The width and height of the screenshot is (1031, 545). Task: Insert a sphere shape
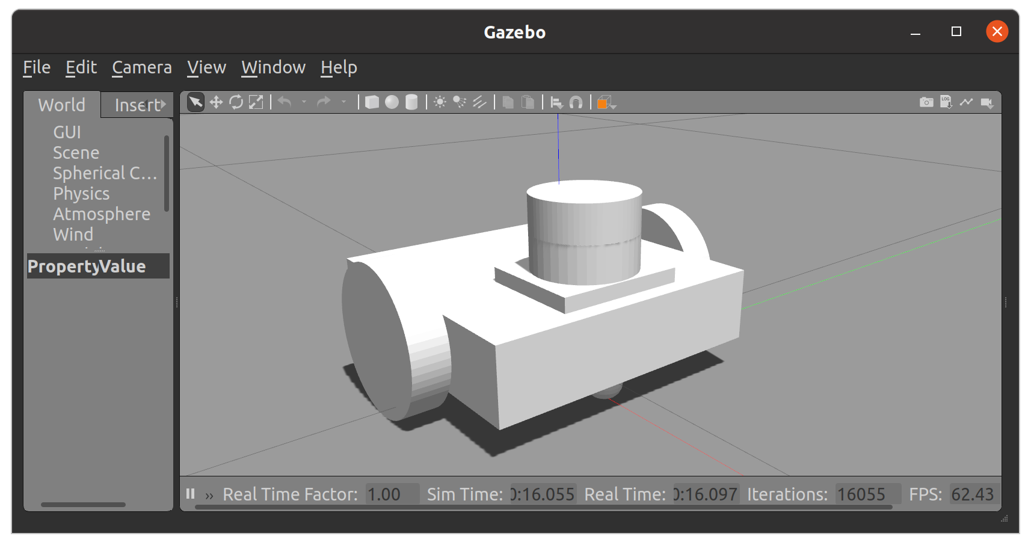[x=392, y=102]
